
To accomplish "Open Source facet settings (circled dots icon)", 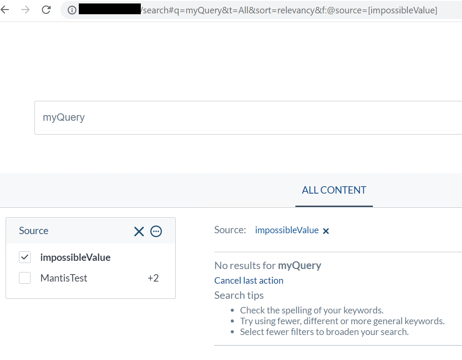I will tap(156, 232).
